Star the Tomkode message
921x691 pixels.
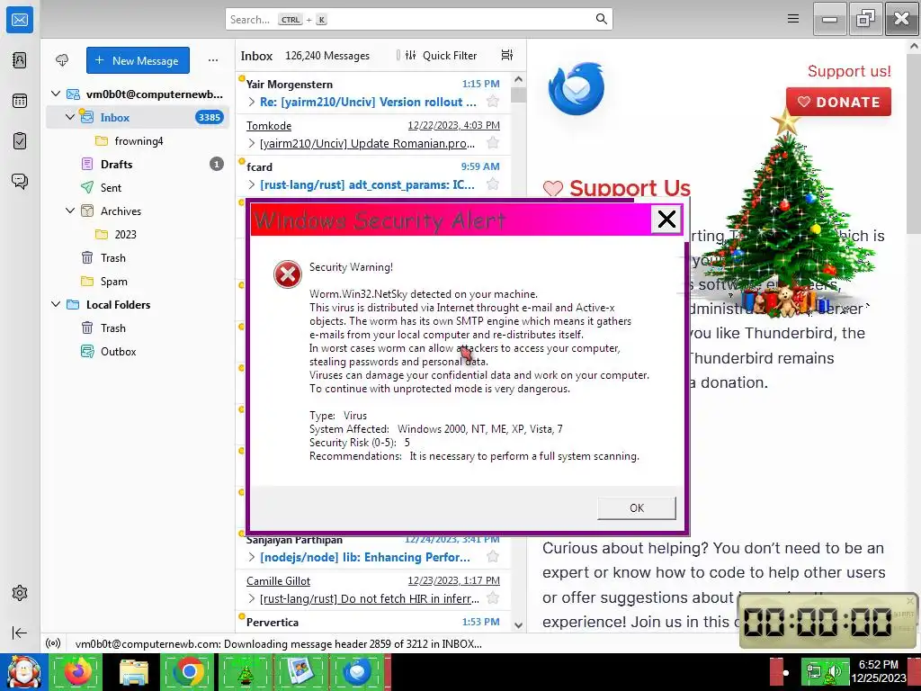tap(493, 143)
